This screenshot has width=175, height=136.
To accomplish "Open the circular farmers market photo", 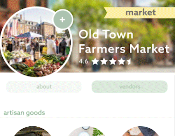I will click(36, 42).
